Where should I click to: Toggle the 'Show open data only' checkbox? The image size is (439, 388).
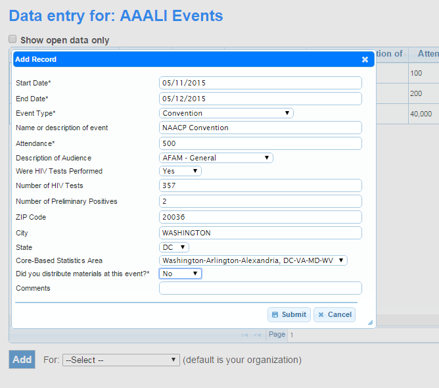pos(12,39)
